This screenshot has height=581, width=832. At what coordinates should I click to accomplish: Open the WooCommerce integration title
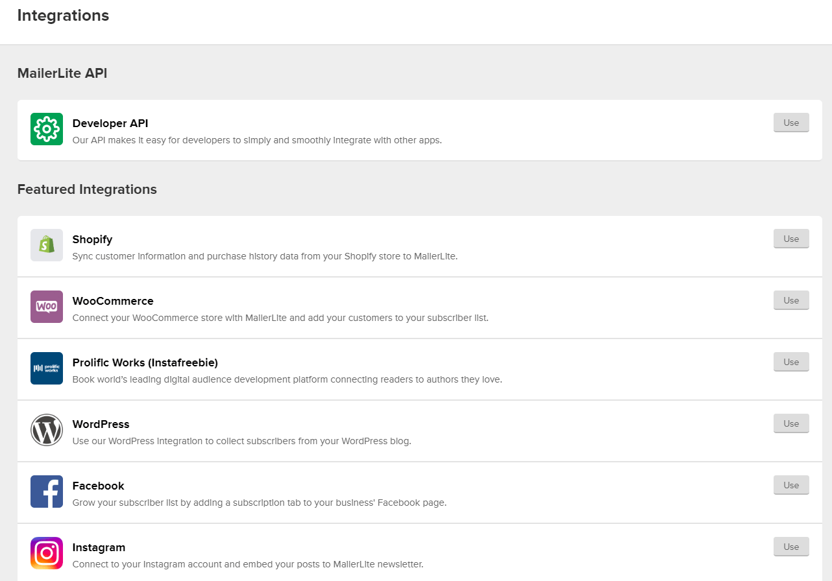tap(113, 301)
